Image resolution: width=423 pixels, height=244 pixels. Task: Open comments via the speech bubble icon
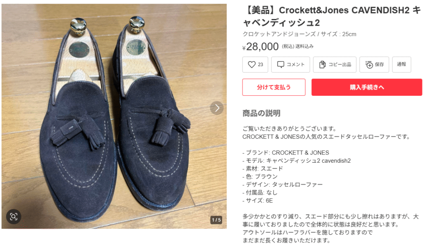[280, 64]
